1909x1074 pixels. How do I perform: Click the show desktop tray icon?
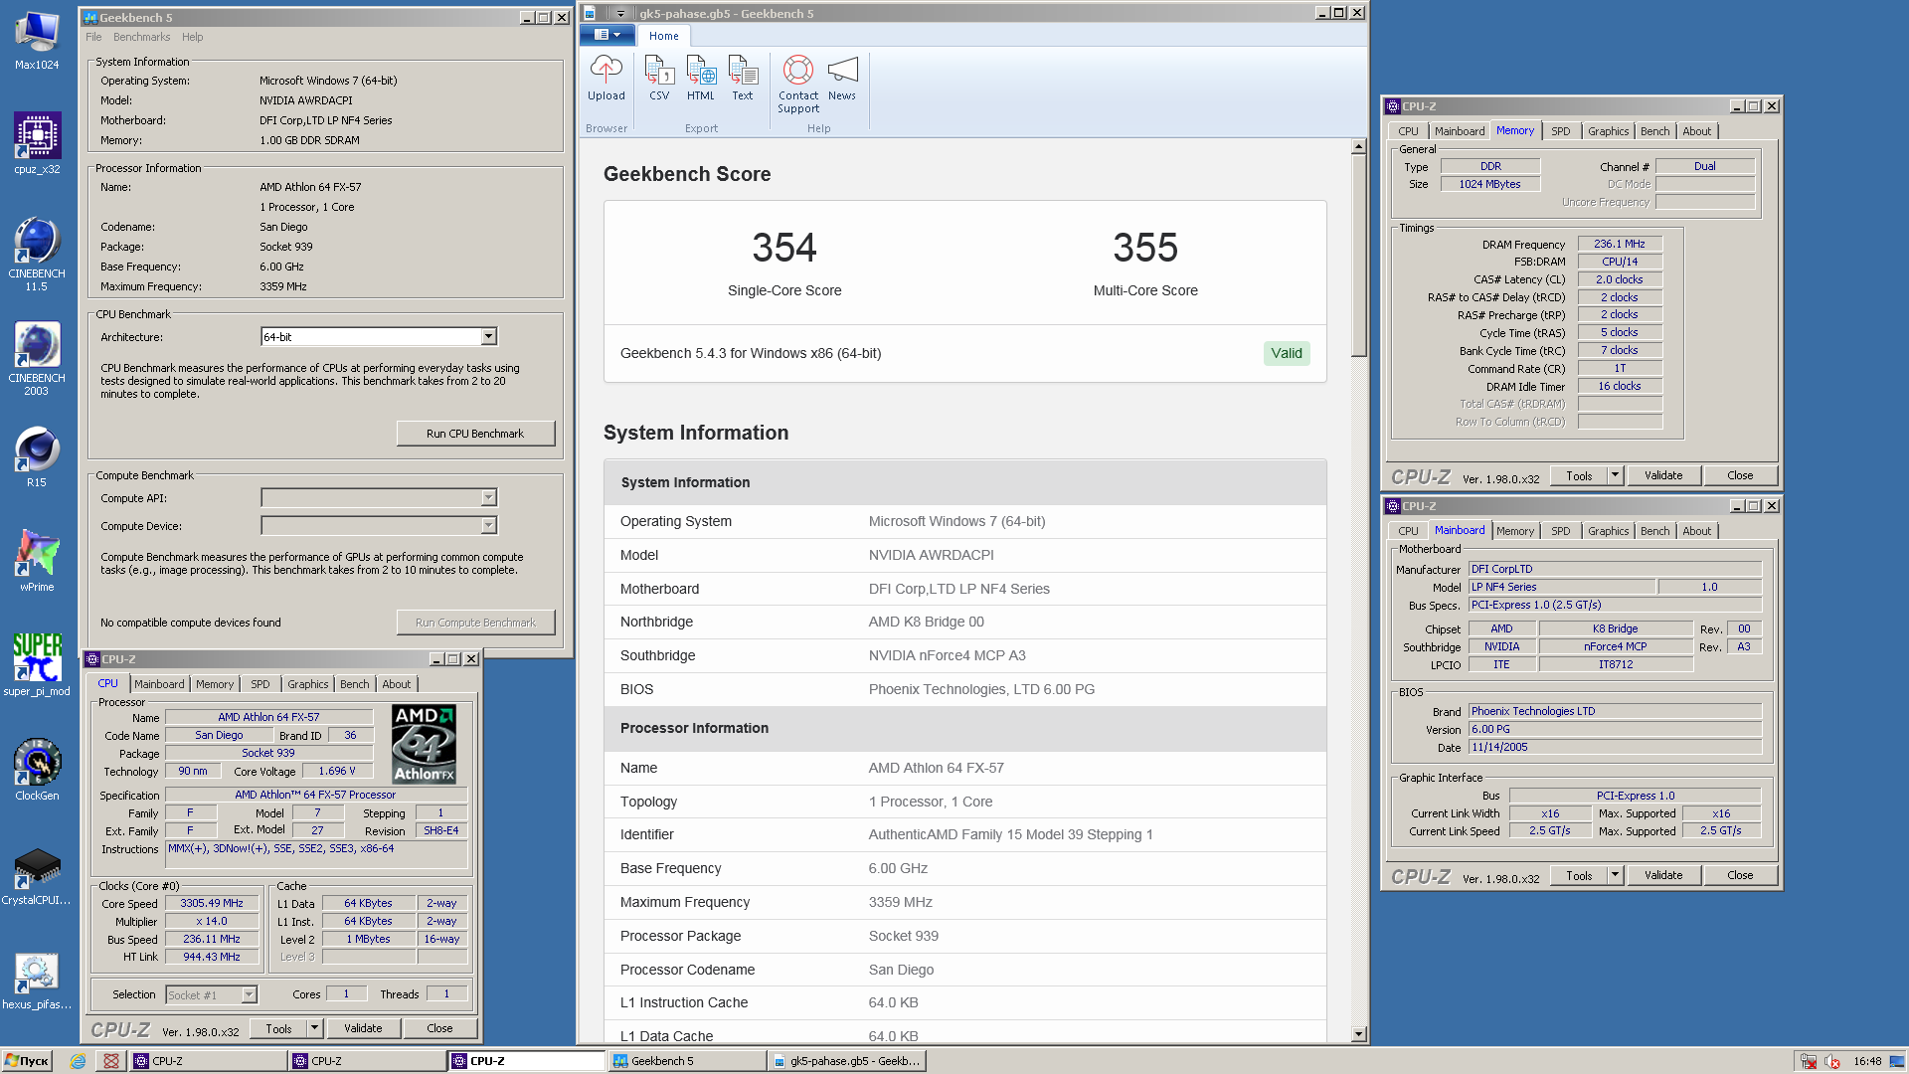tap(1897, 1061)
